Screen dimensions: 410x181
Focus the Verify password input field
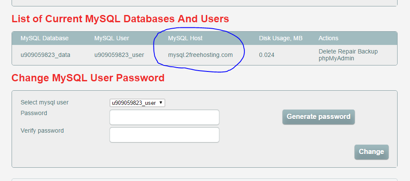[x=164, y=135]
